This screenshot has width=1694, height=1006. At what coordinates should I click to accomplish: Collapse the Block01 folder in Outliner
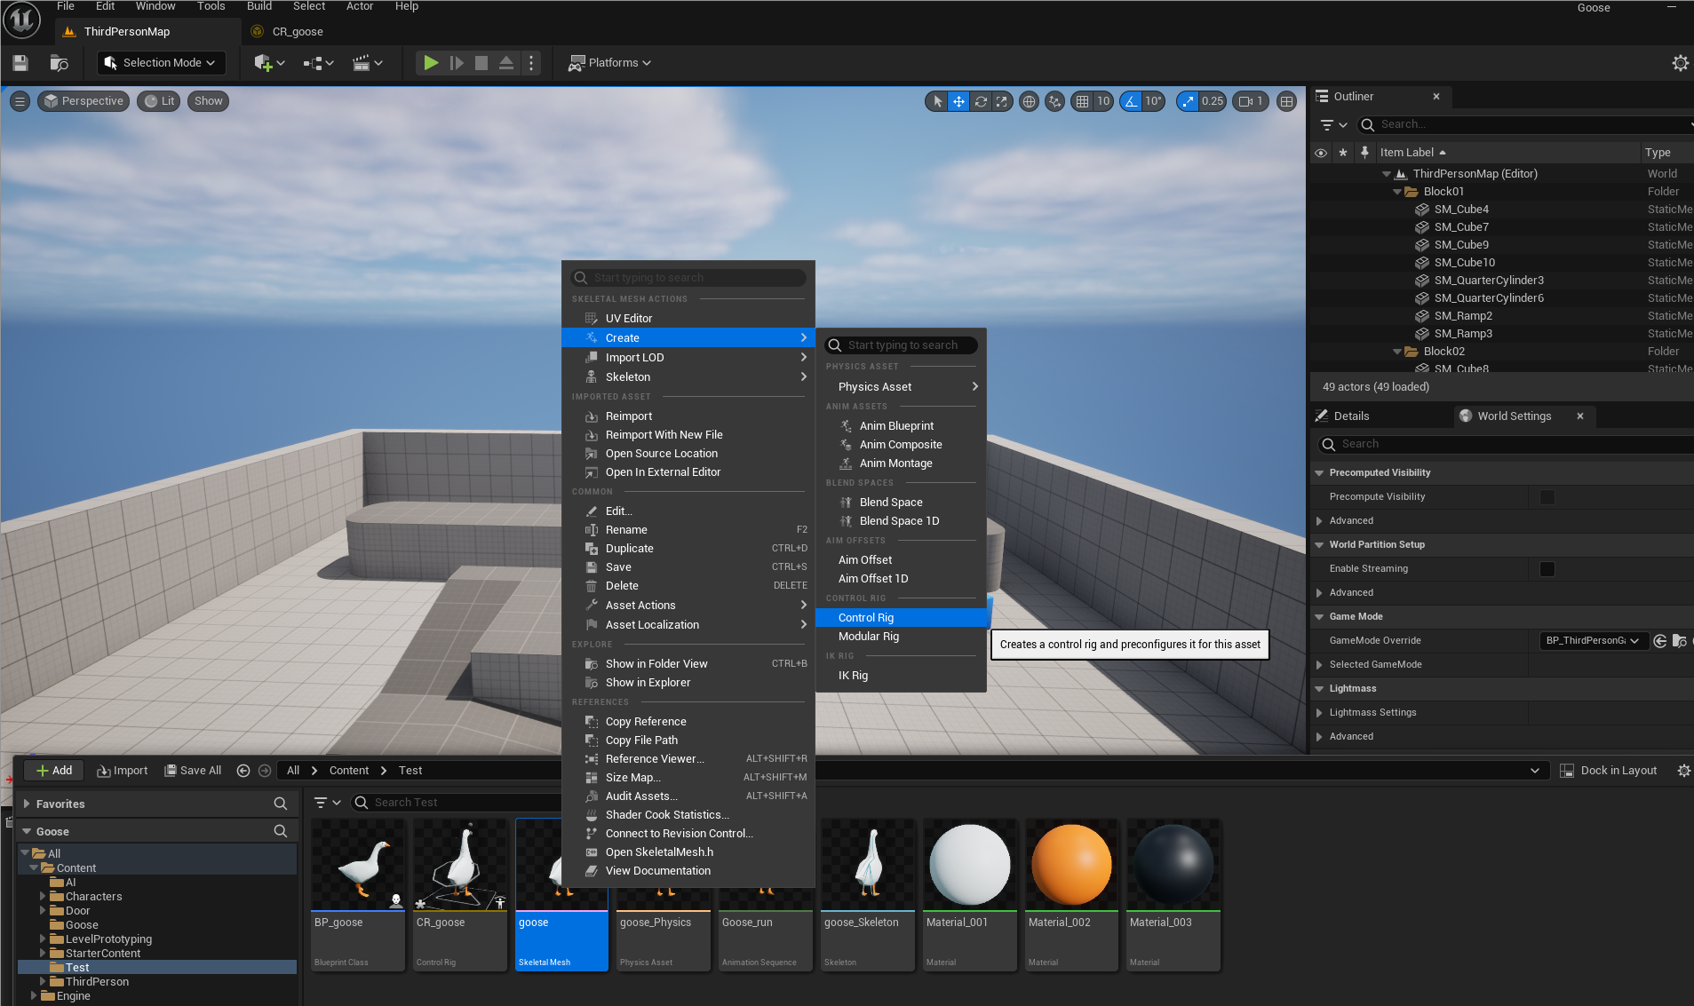click(x=1397, y=192)
